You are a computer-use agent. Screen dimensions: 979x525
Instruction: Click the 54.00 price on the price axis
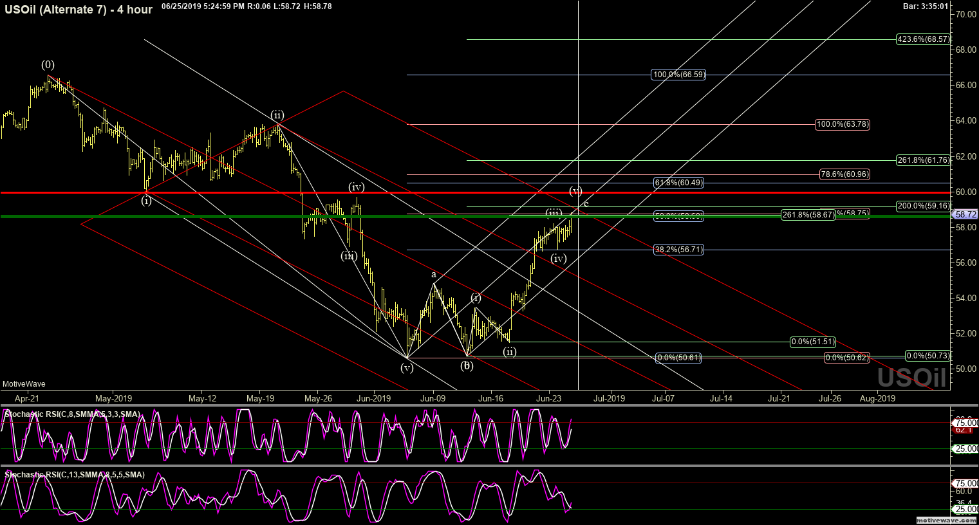pos(966,298)
